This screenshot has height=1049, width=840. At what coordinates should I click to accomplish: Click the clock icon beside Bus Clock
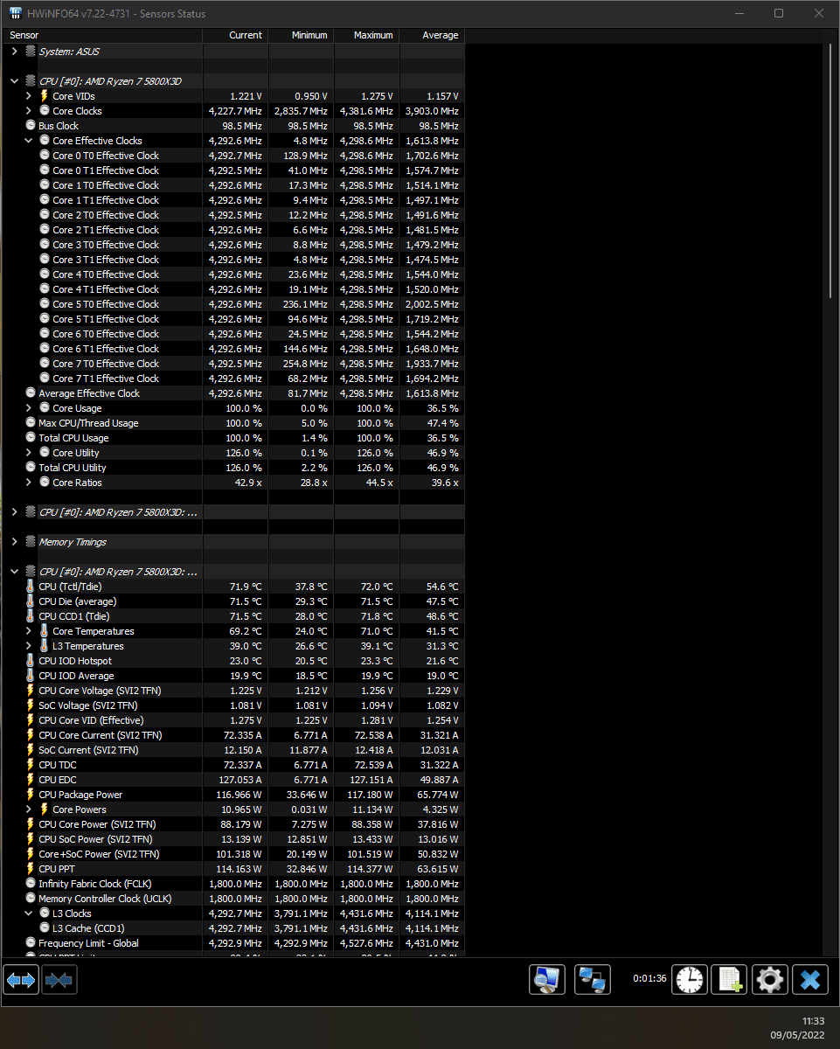[x=31, y=126]
